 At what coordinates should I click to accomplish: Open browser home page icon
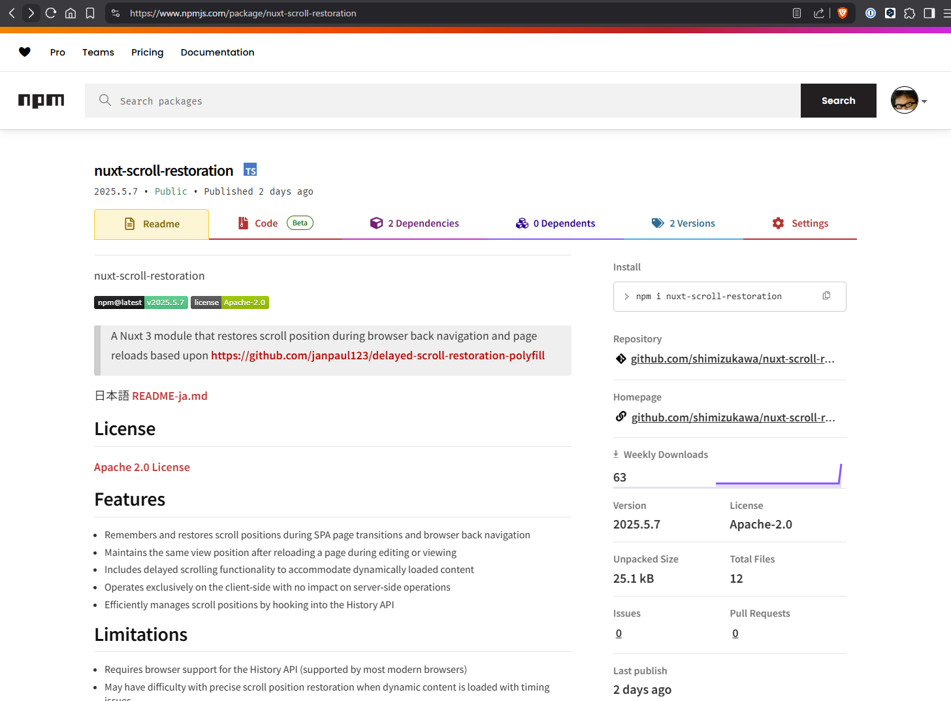pyautogui.click(x=71, y=13)
